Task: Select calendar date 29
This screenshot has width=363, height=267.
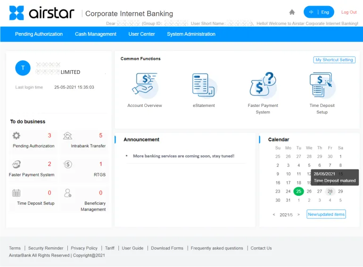Action: [340, 191]
